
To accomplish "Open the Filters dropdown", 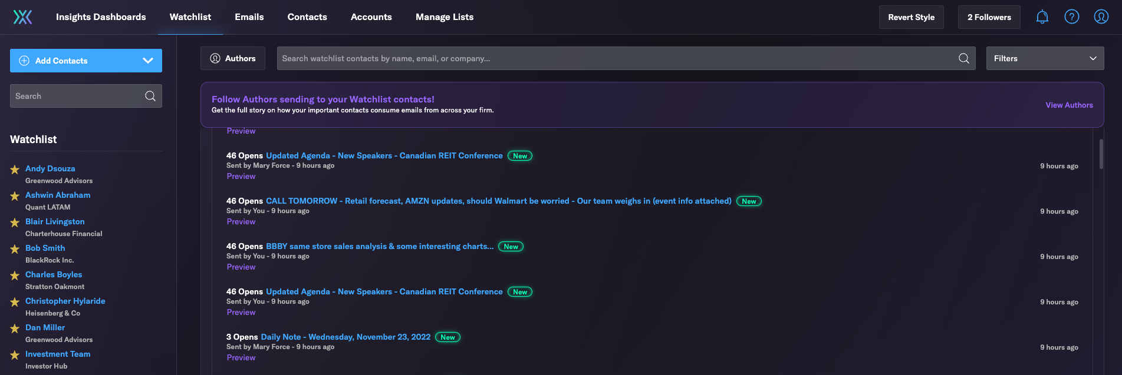I will click(x=1045, y=58).
